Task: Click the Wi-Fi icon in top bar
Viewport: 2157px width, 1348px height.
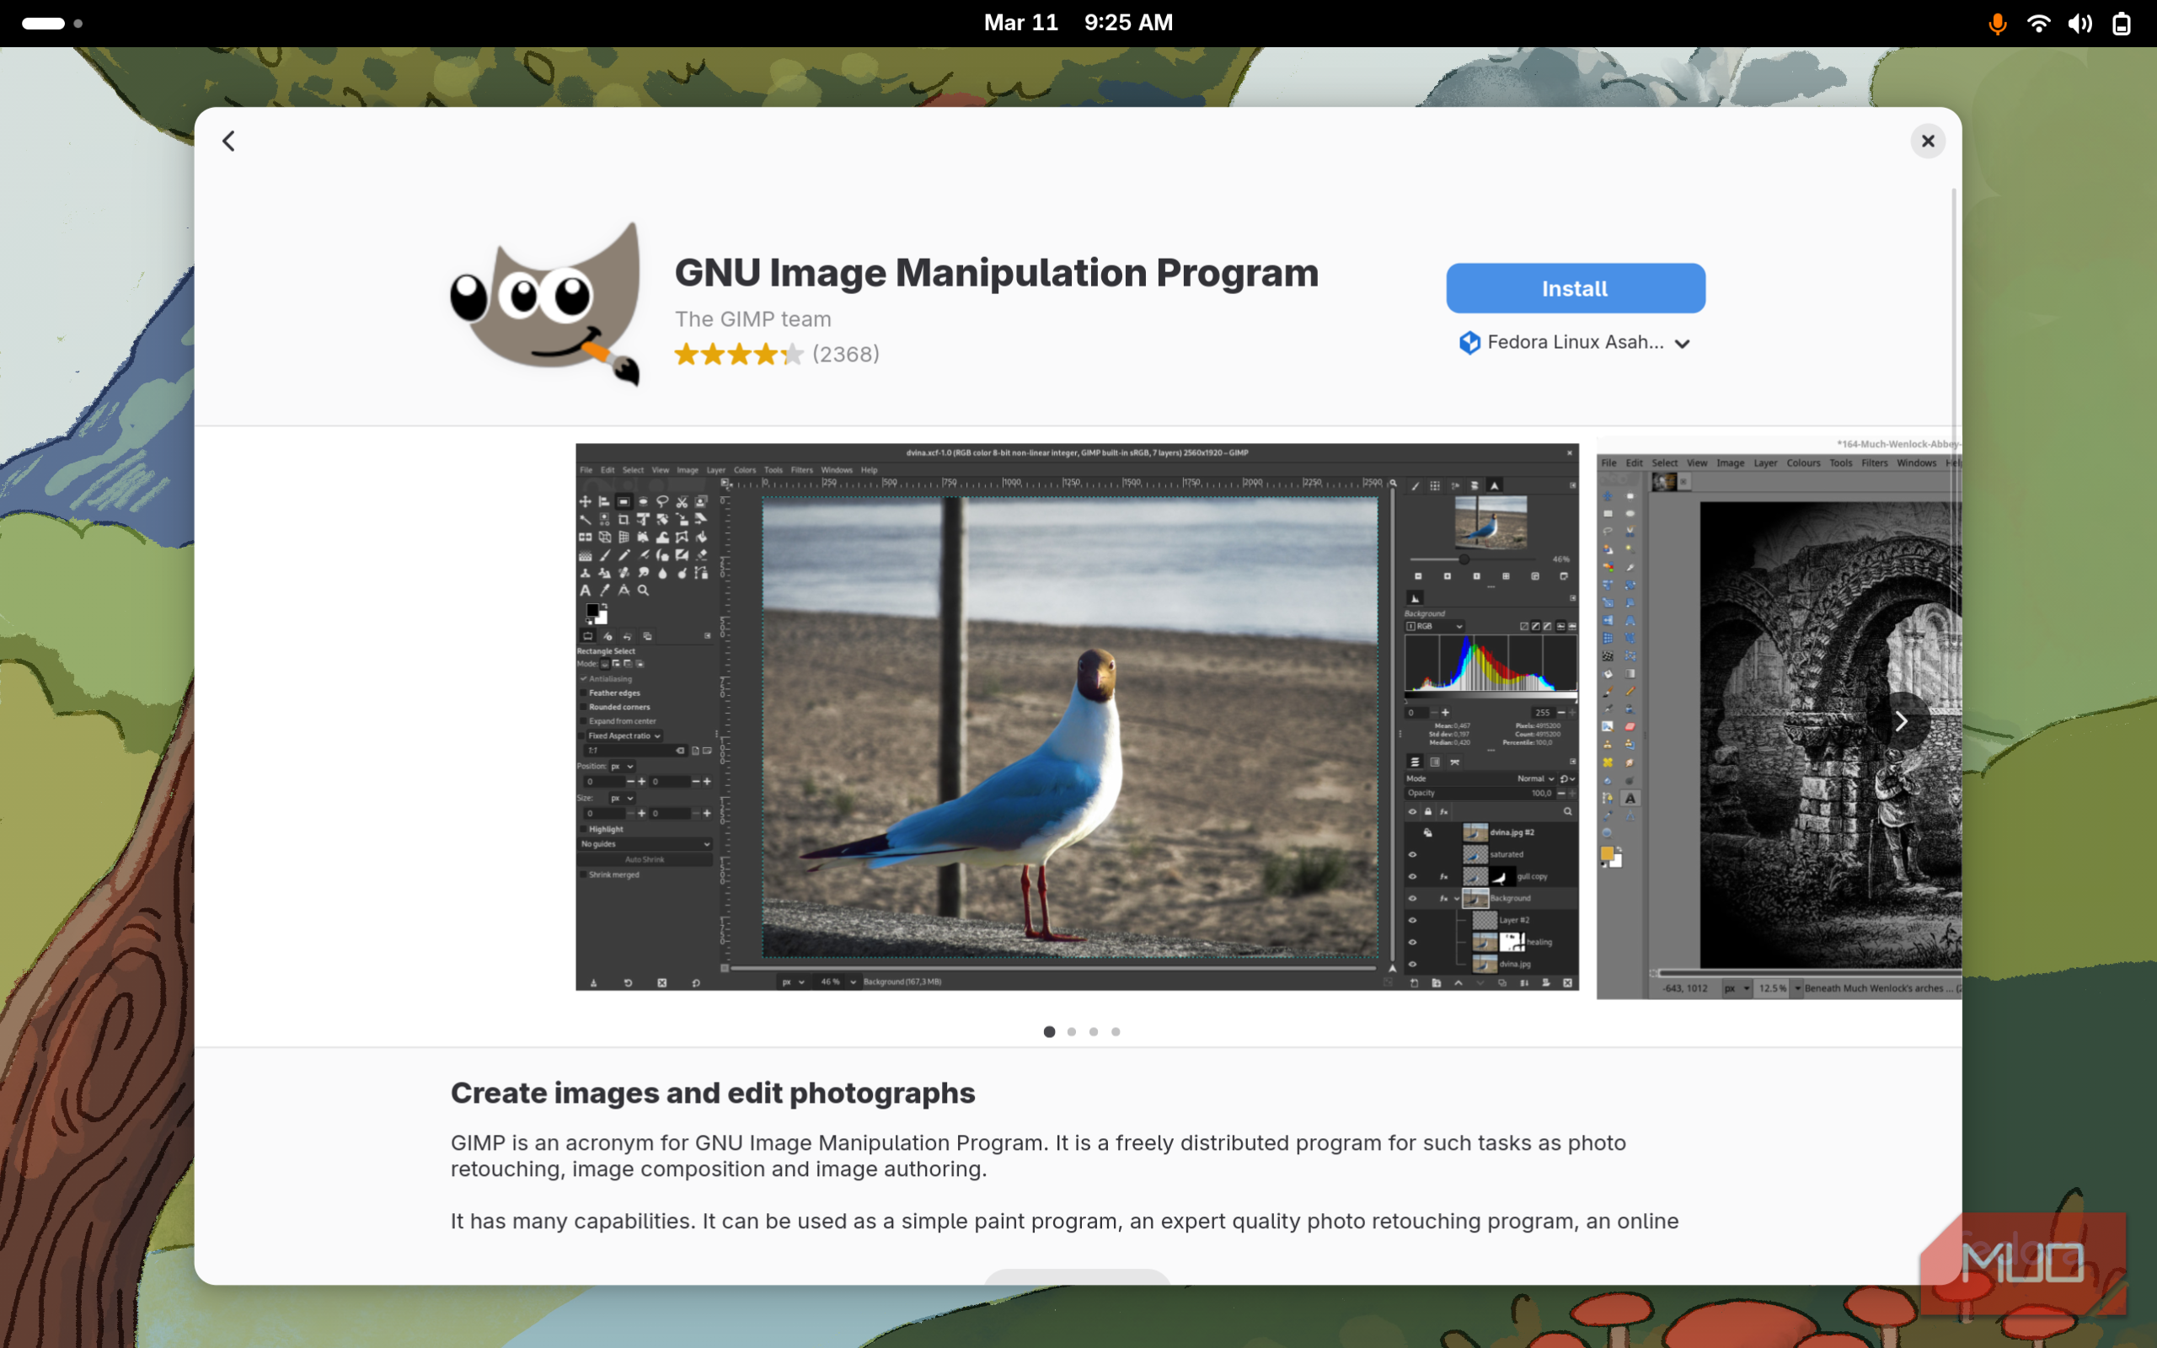Action: (x=2038, y=24)
